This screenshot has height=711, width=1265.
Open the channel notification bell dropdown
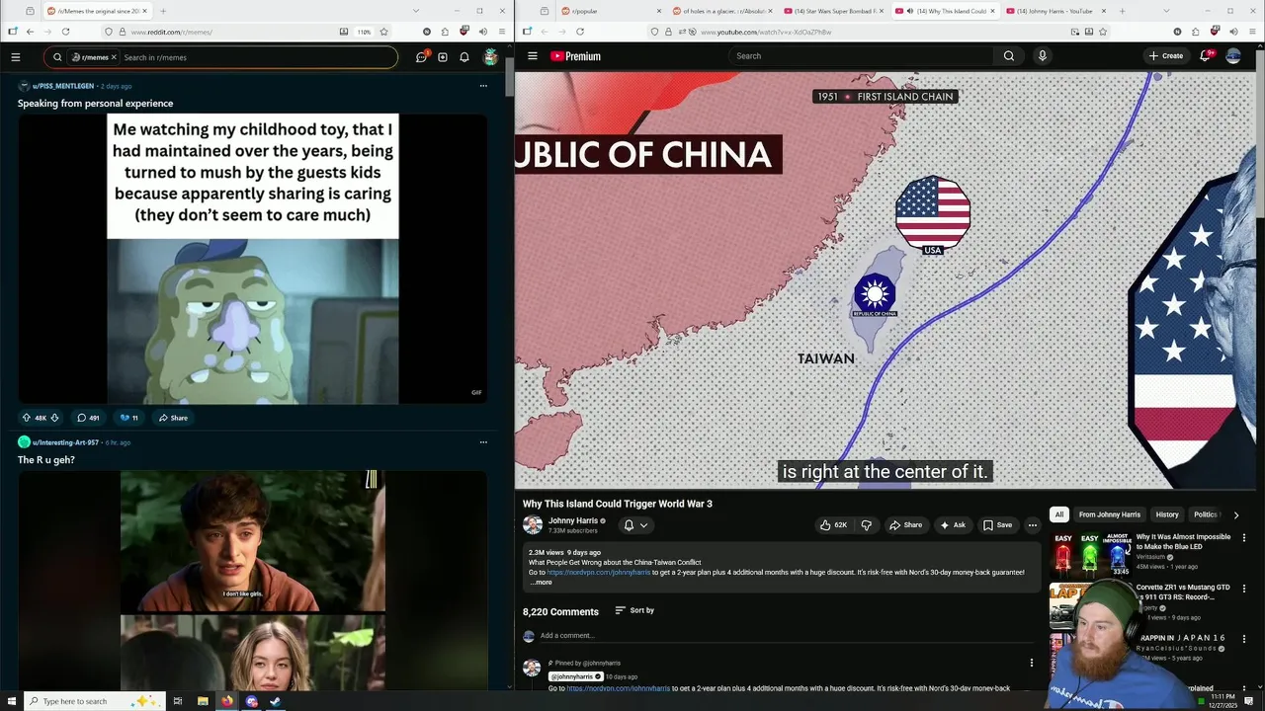[x=635, y=525]
